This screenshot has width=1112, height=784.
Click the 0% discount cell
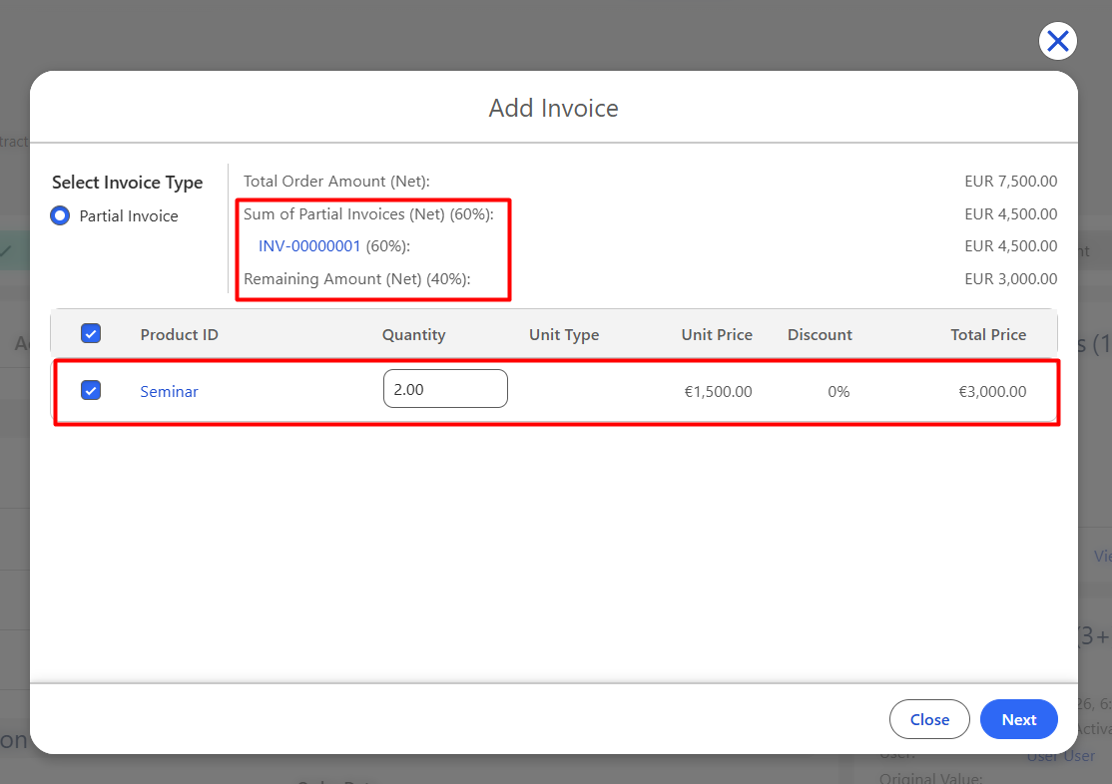pos(838,391)
